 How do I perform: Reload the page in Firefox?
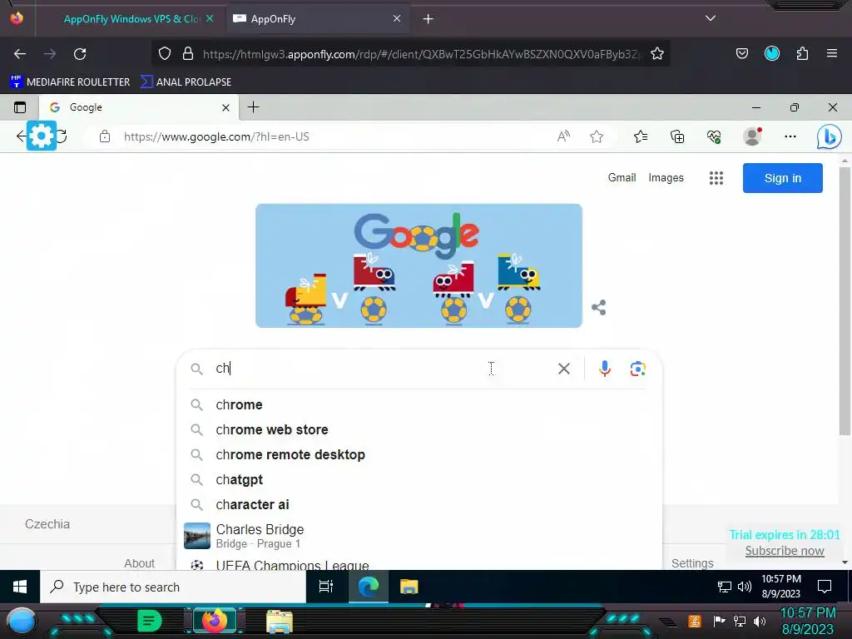[x=80, y=54]
